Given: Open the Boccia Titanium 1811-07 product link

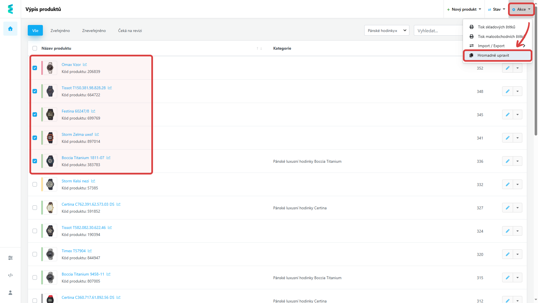Looking at the screenshot, I should [83, 158].
